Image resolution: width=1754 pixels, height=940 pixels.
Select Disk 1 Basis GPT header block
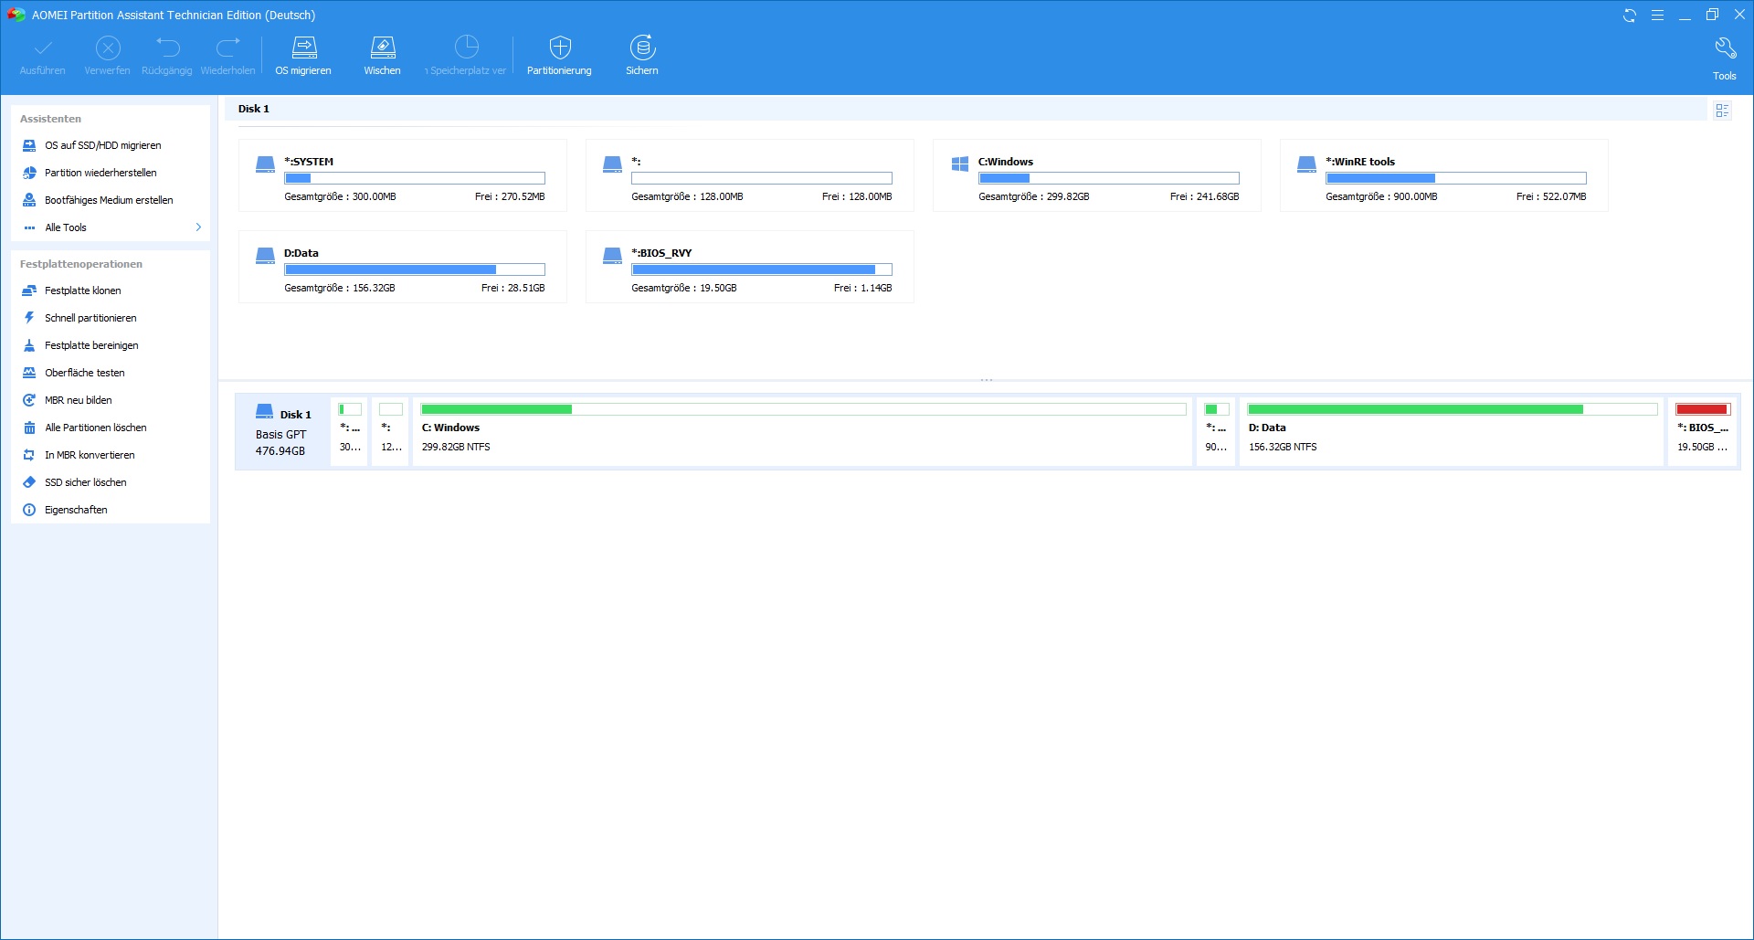[x=282, y=431]
